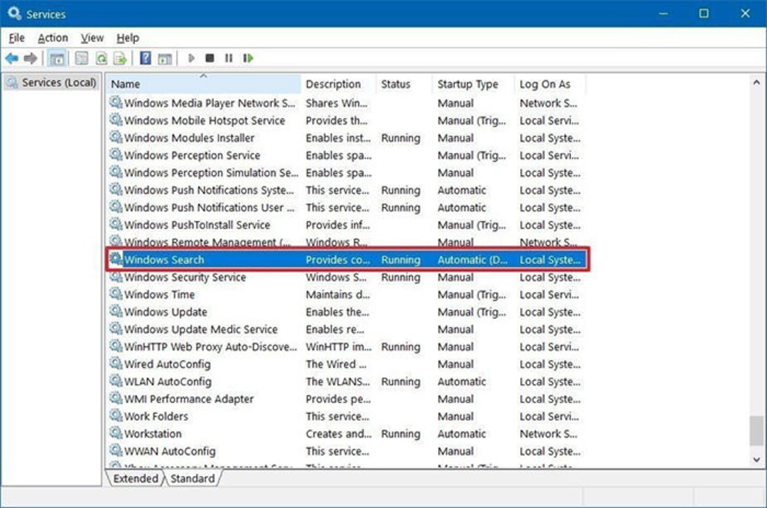Click 'Enables inst...' description cell
Screen dimensions: 767x508
coord(338,138)
